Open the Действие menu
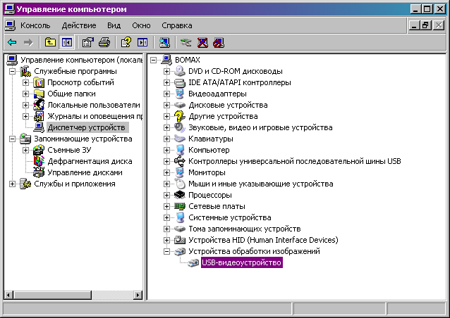Screen dimensions: 450x318 79,25
